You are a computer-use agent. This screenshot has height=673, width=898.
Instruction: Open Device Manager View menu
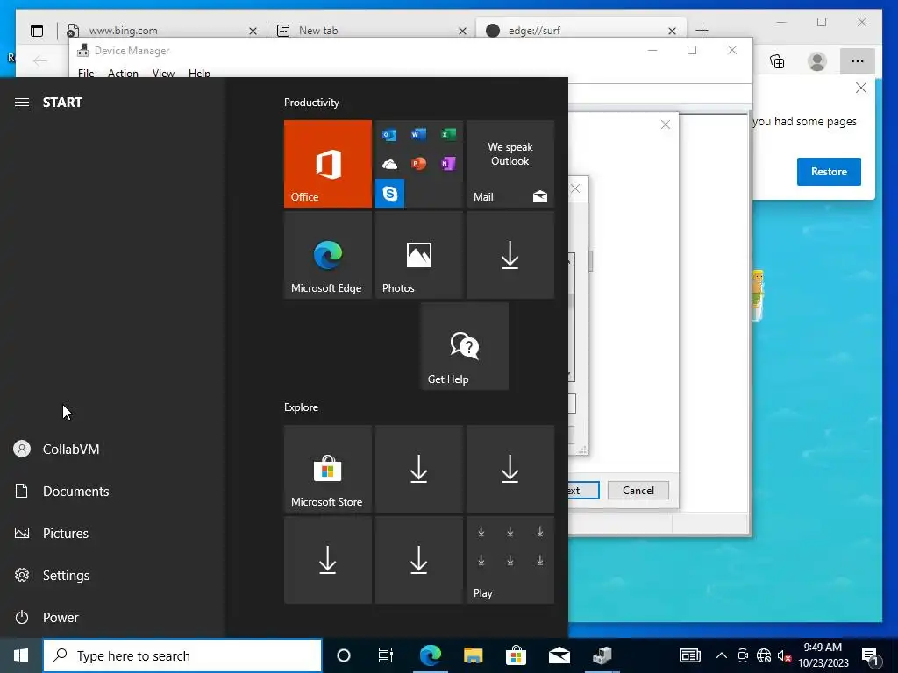click(x=163, y=74)
